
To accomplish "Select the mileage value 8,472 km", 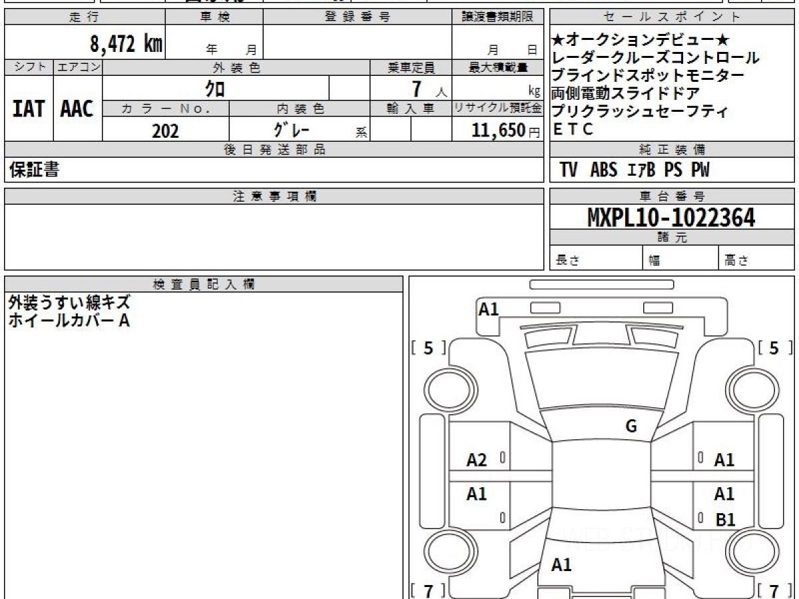I will [127, 44].
